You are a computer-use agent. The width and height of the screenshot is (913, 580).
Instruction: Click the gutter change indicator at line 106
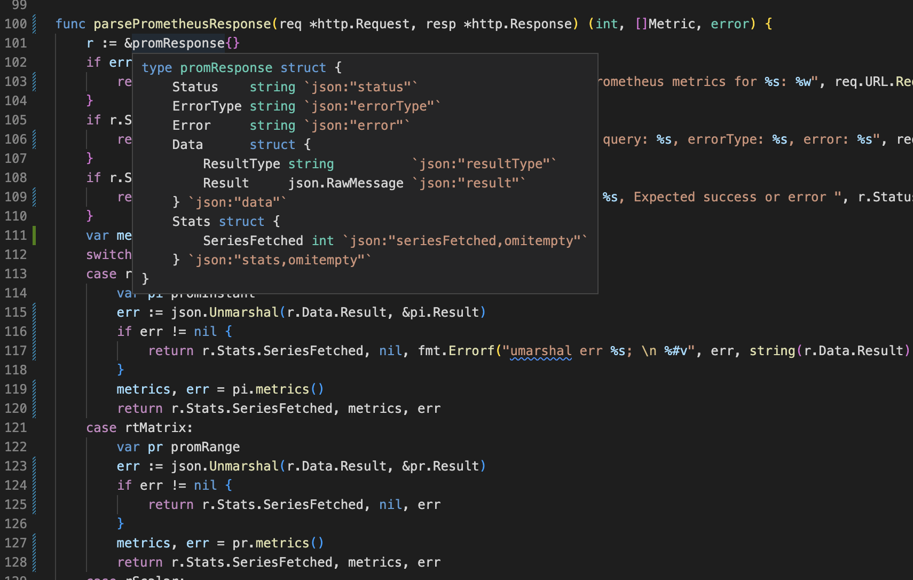point(34,139)
